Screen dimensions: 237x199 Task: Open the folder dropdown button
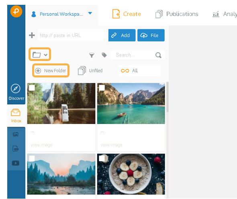(x=40, y=55)
